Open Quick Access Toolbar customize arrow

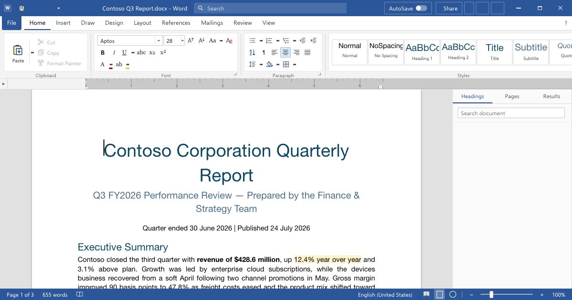(x=58, y=9)
